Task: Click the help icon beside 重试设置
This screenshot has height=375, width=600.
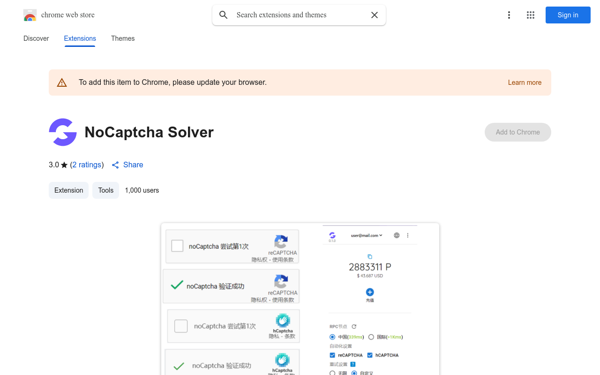Action: (x=352, y=364)
